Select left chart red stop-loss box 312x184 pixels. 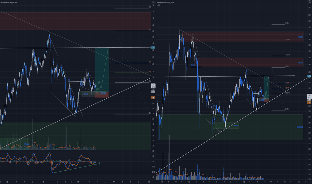point(102,95)
